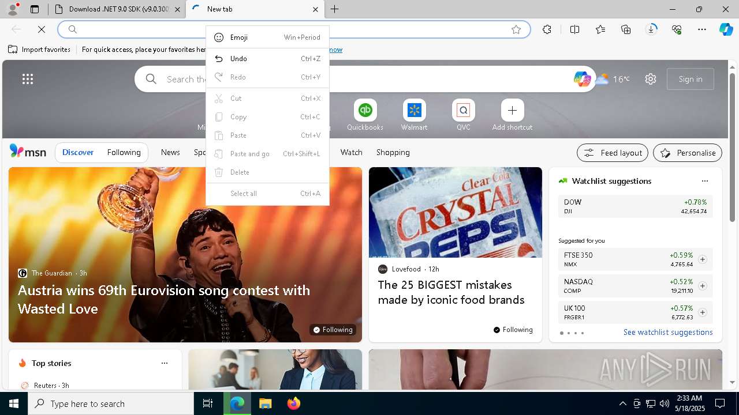Image resolution: width=739 pixels, height=415 pixels.
Task: Open the Collections icon
Action: point(626,29)
